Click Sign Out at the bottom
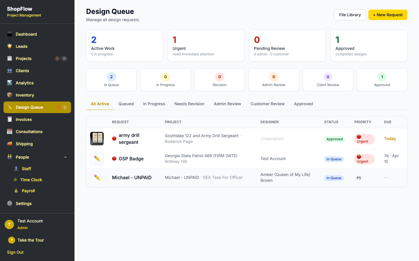Screen dimensions: 419x261 (x=15, y=252)
